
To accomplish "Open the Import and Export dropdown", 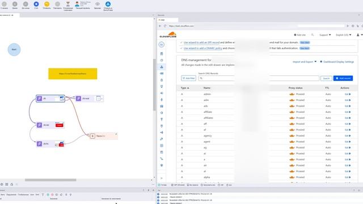I will pyautogui.click(x=305, y=62).
